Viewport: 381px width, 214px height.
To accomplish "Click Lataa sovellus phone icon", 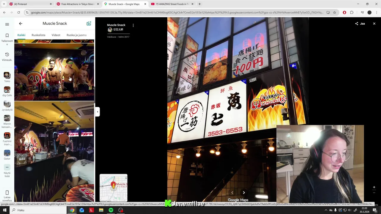I will click(x=7, y=193).
